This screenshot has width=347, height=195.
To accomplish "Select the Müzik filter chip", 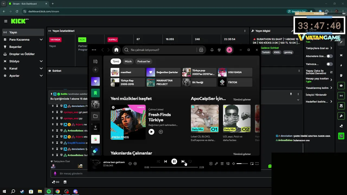I will [128, 61].
